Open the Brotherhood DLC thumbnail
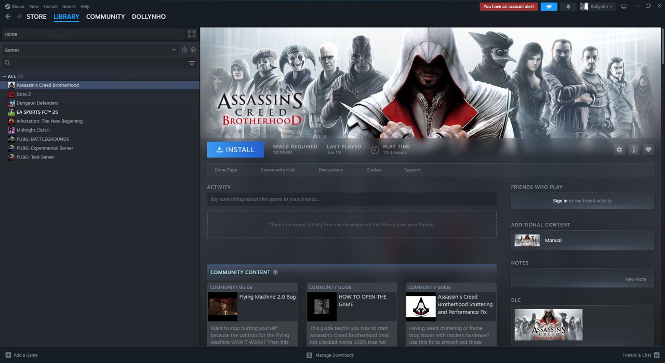The width and height of the screenshot is (665, 363). click(x=549, y=325)
